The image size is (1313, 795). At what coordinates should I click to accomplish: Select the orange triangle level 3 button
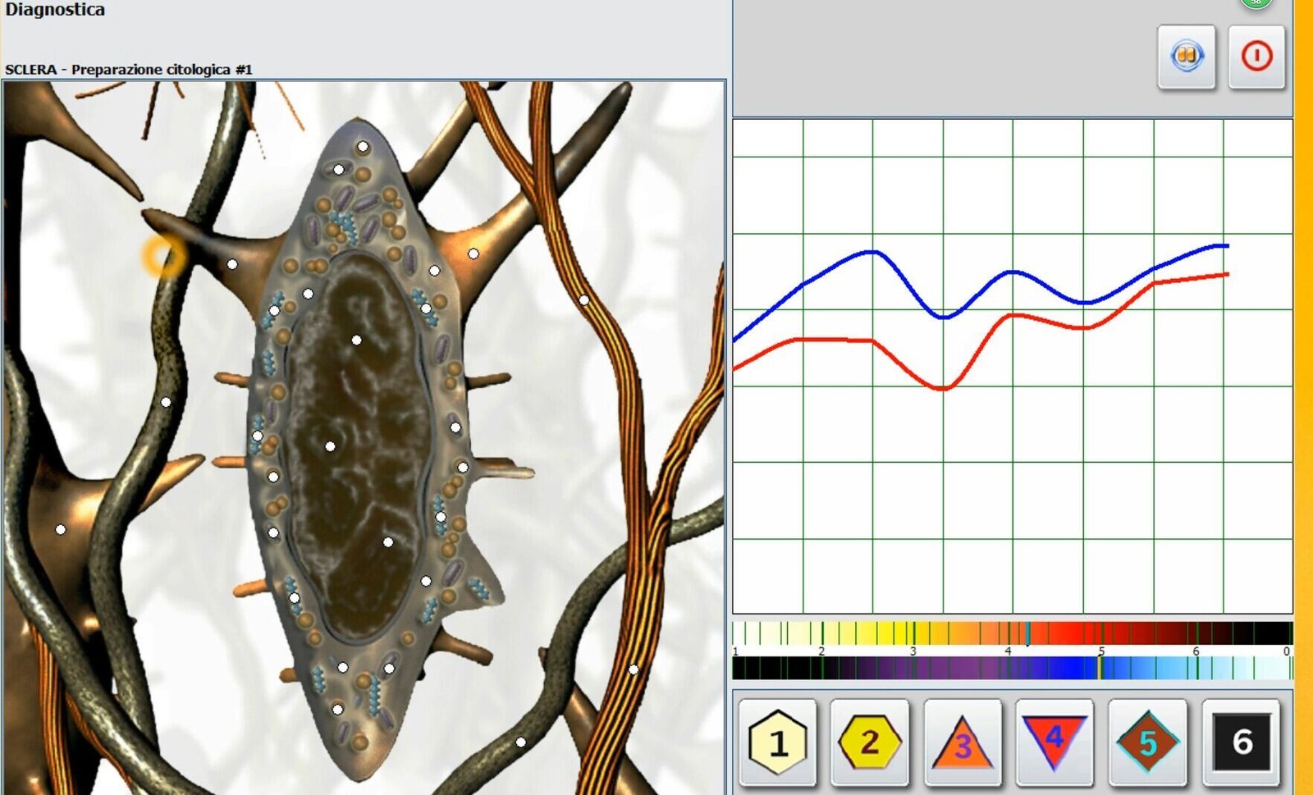pyautogui.click(x=963, y=742)
